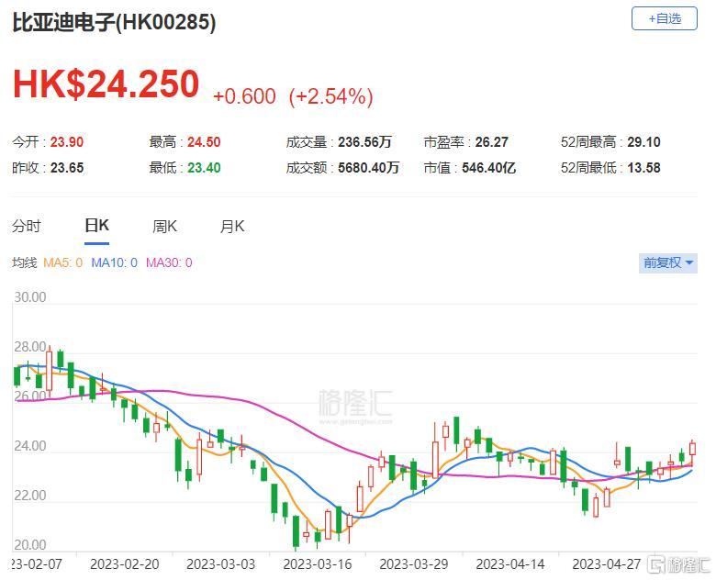Click the change value +0.600
This screenshot has width=716, height=580.
[x=244, y=96]
